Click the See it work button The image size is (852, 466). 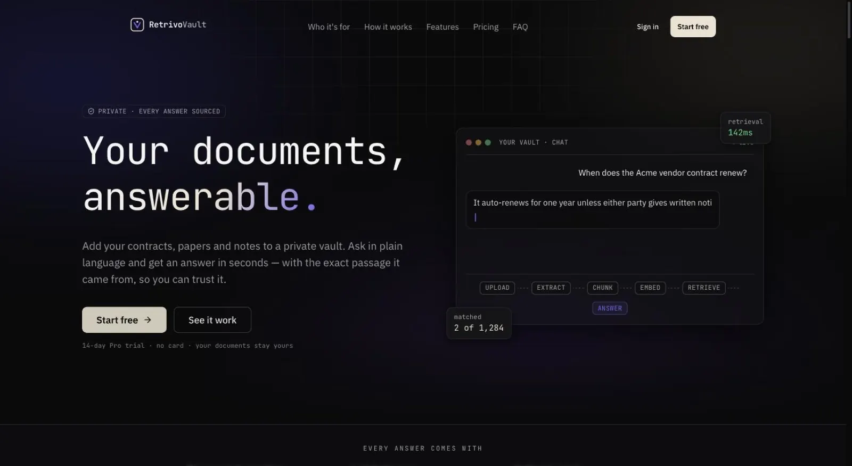[x=212, y=320]
